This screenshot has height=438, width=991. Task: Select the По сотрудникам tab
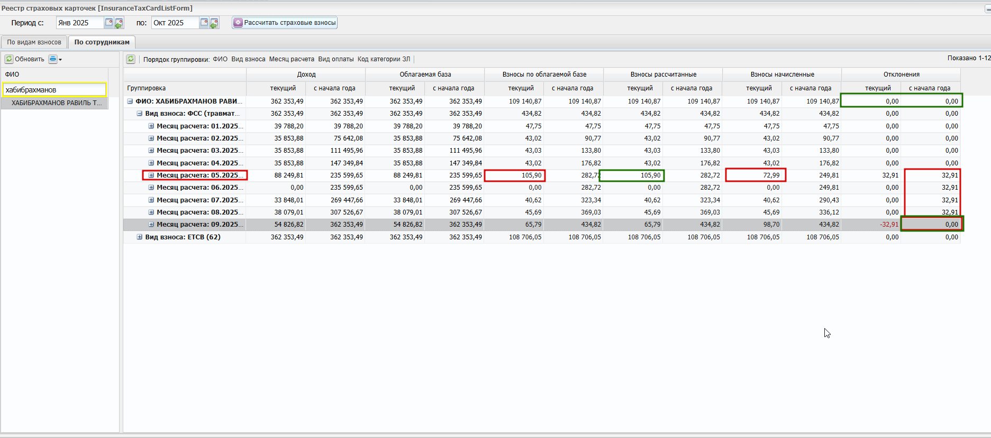coord(102,42)
